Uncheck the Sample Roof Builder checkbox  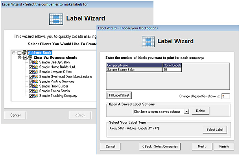coord(31,86)
